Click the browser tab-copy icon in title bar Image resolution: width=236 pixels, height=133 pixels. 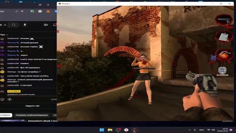(x=40, y=5)
